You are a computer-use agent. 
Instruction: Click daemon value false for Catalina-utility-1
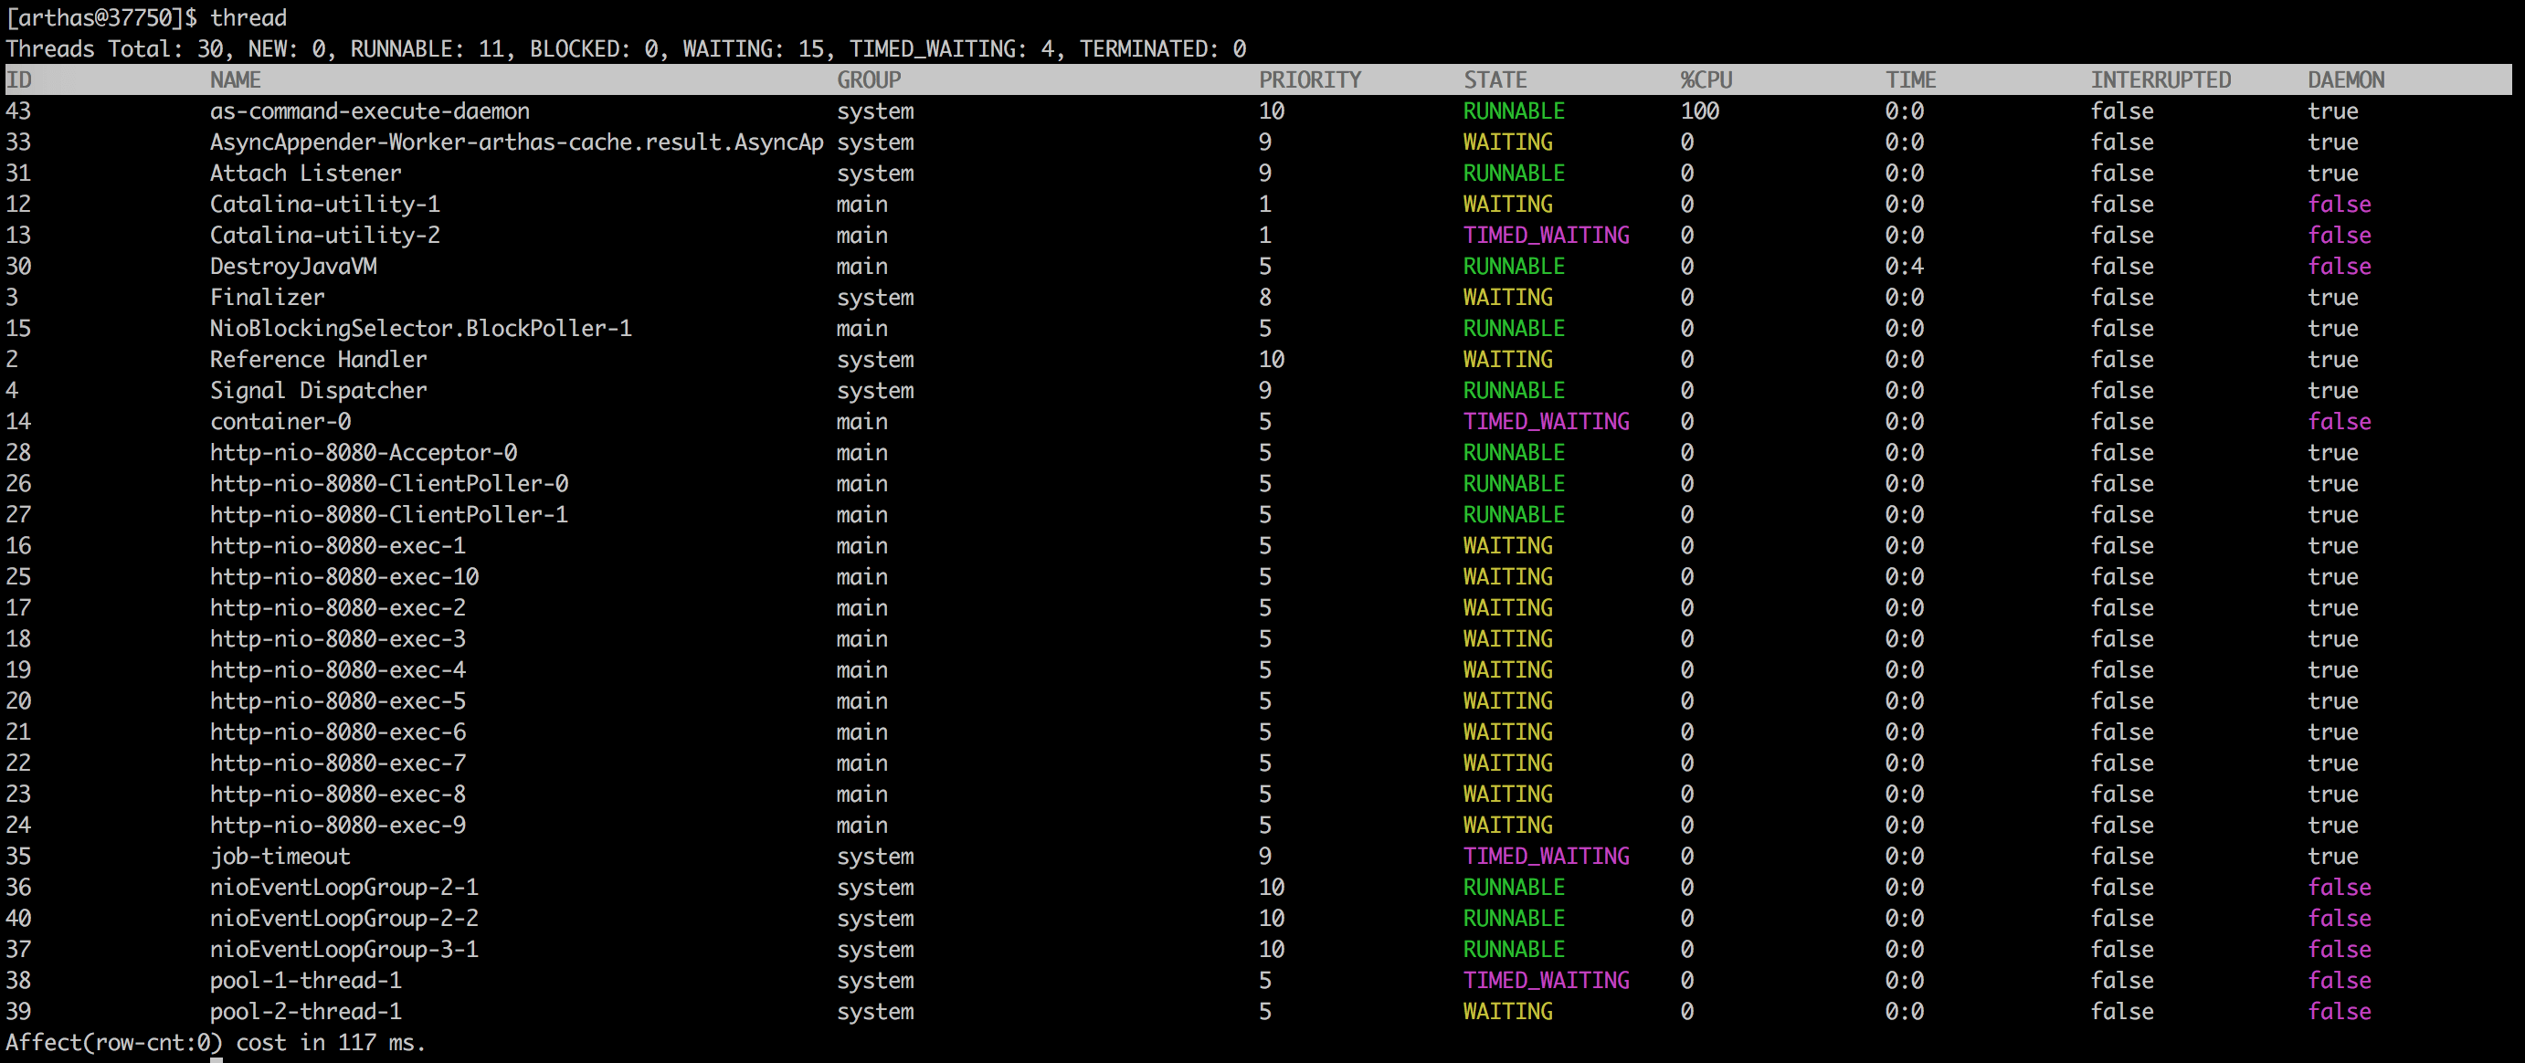click(2339, 204)
